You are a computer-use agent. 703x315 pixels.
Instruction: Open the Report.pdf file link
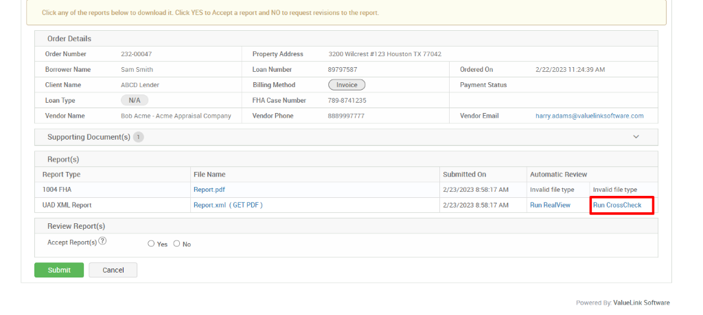209,190
